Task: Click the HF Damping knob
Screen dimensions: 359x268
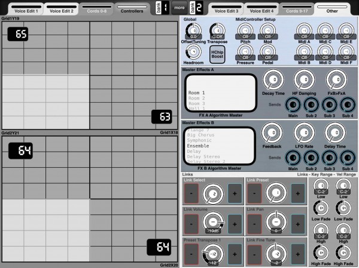Action: (304, 80)
